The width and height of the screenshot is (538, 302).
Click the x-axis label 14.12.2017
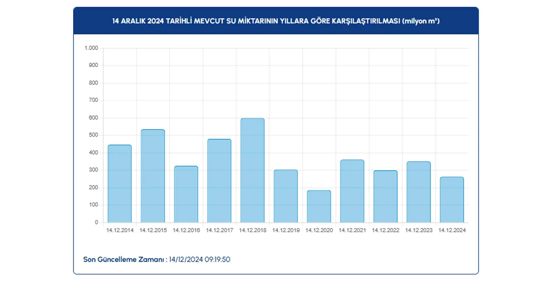click(219, 230)
